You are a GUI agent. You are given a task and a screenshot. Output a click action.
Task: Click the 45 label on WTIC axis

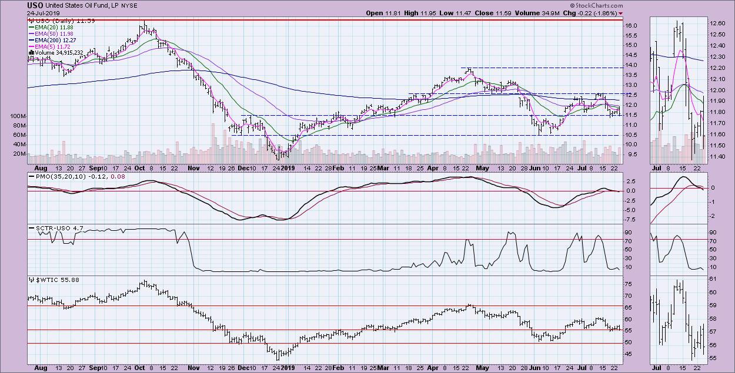tap(629, 354)
